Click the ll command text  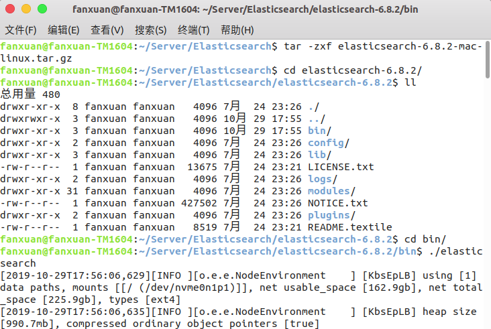point(411,82)
